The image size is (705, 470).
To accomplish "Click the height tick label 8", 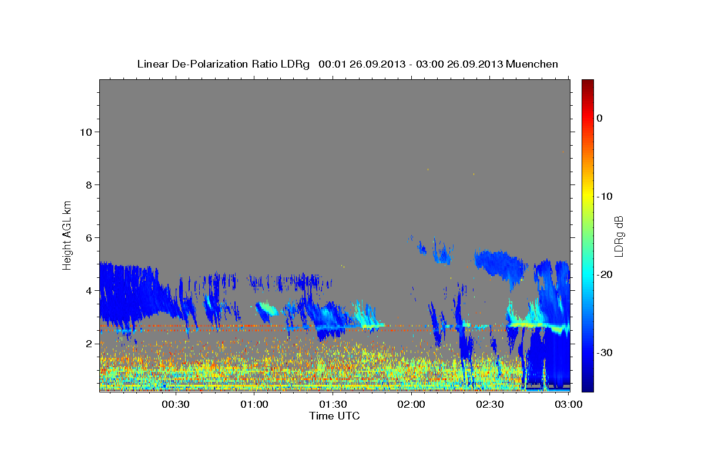I will tap(88, 184).
